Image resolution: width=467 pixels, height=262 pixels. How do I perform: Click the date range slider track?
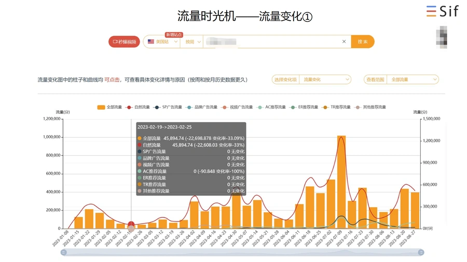pyautogui.click(x=242, y=253)
